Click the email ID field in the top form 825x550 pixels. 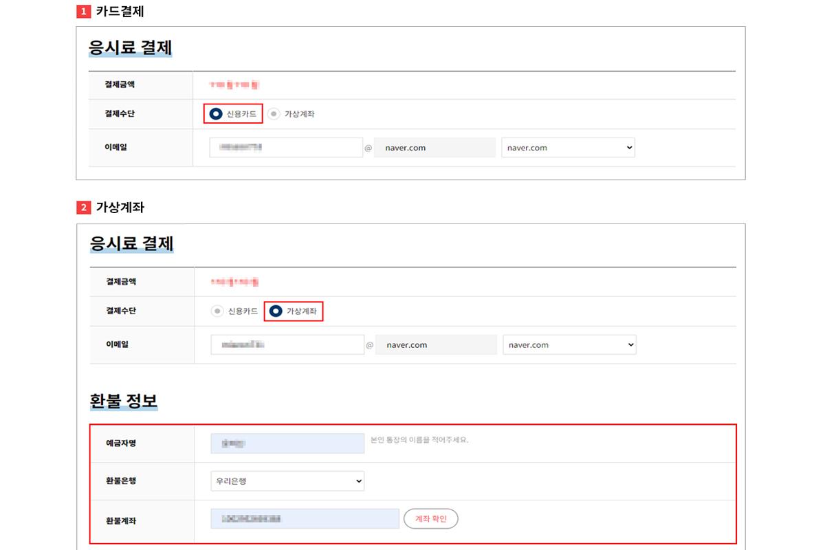(286, 148)
